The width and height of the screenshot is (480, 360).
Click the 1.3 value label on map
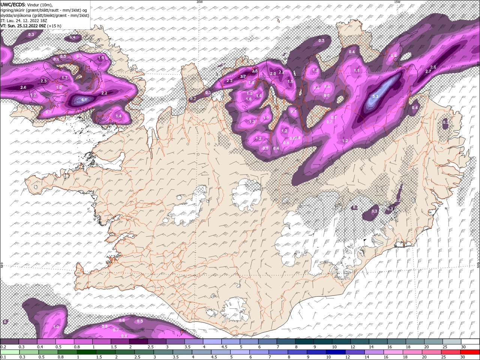(x=252, y=121)
